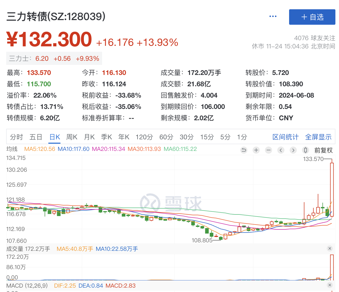Open 全屏显示 fullscreen chart view
Screen dimensions: 339x292
tap(318, 137)
